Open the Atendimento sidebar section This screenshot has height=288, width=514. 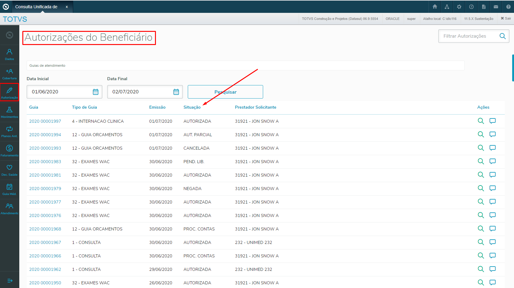pos(9,209)
